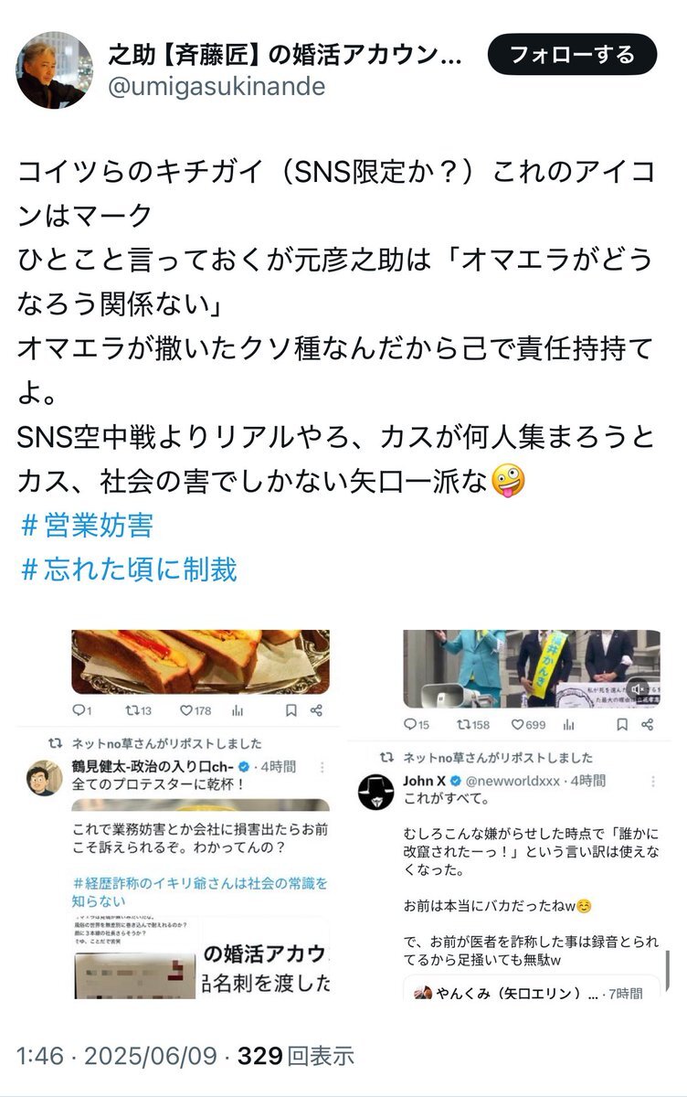Click share icon under sandwich photo
Screen dimensions: 687x1097
tap(316, 709)
